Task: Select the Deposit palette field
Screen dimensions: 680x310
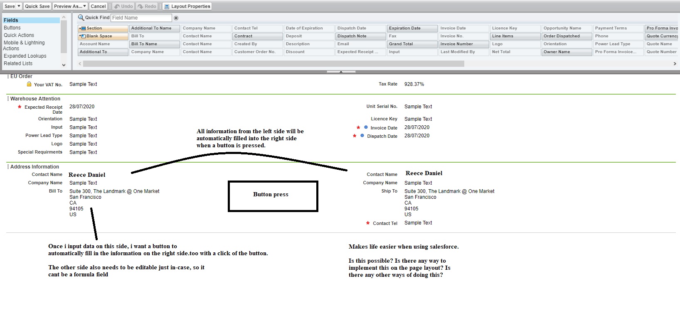Action: point(309,36)
